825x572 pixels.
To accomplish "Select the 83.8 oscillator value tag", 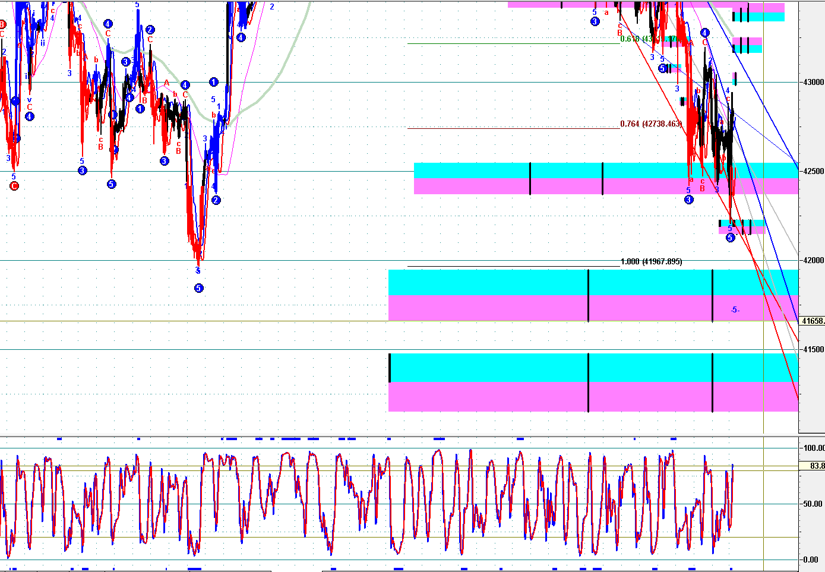I will [817, 466].
